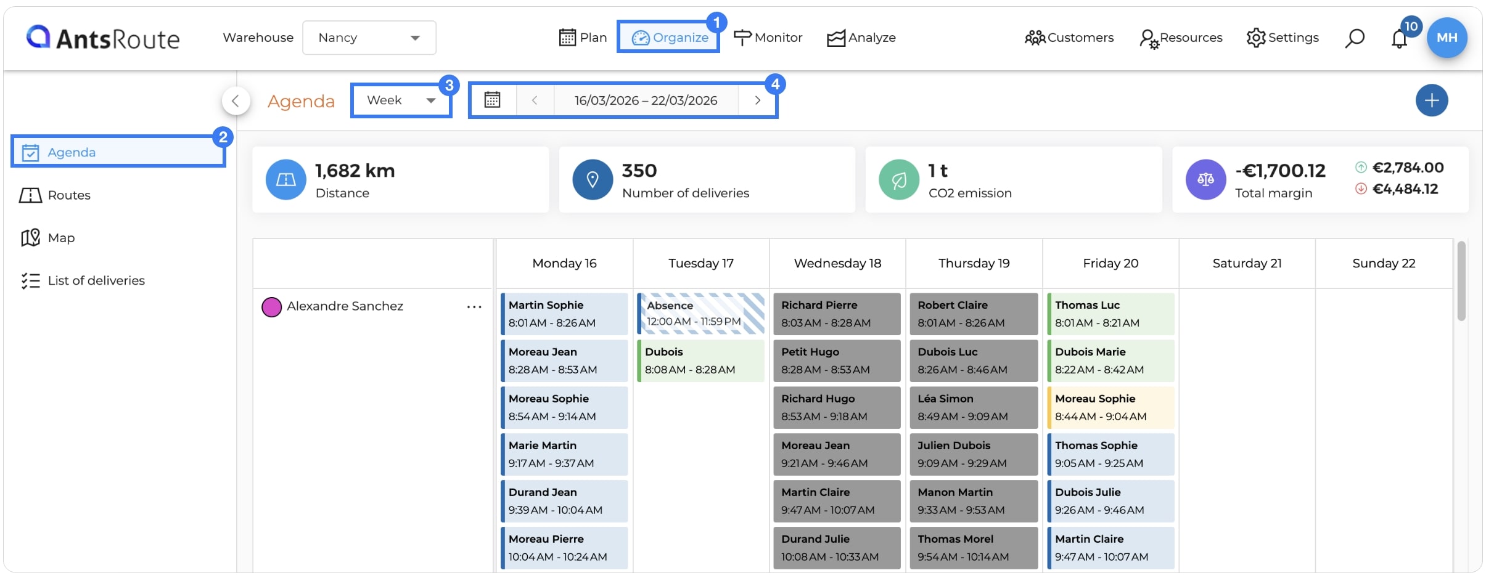Click the Thursday 19 column header
The width and height of the screenshot is (1486, 578).
click(974, 263)
